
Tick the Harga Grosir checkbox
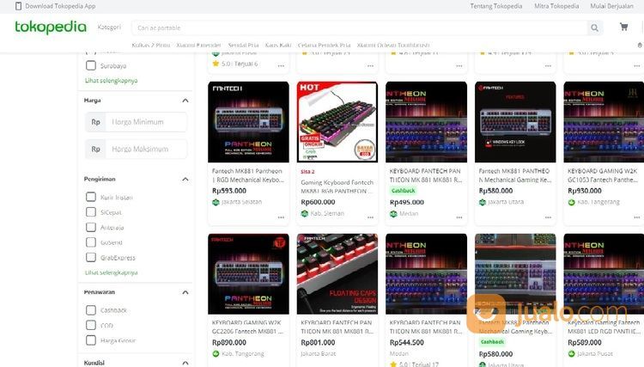point(91,340)
